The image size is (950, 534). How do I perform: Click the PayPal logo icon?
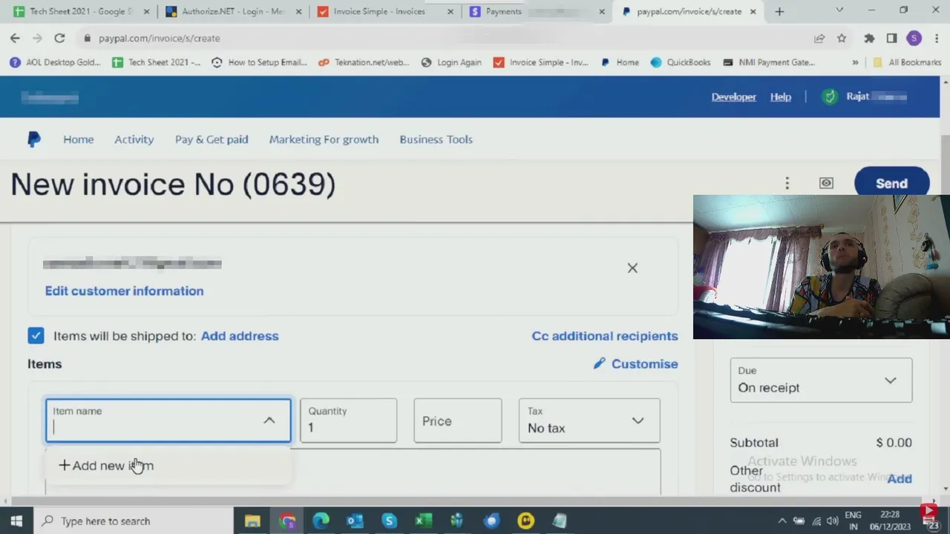point(34,139)
